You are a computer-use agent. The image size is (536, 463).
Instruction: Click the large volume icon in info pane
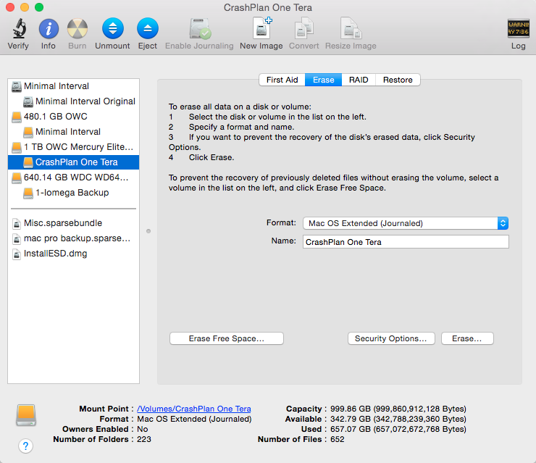pos(26,415)
